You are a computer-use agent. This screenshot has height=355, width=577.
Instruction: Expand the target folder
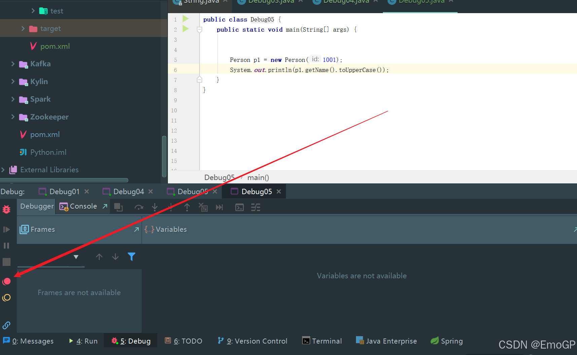tap(23, 29)
